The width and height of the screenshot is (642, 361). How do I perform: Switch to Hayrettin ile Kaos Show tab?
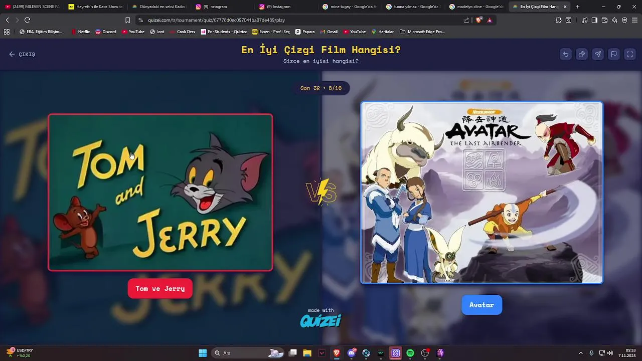[x=95, y=7]
